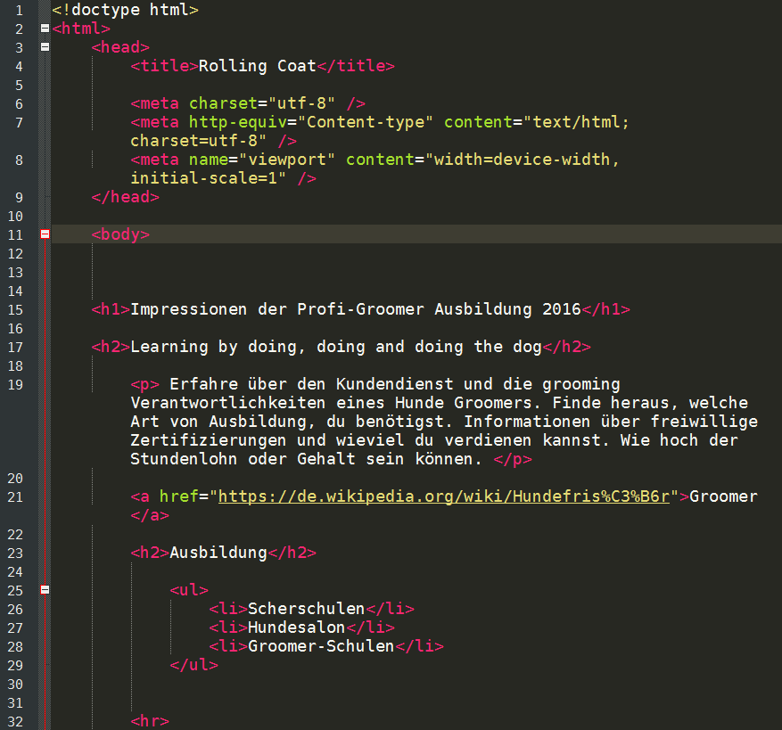Place cursor in 'Rolling Coat' title text
Viewport: 782px width, 730px height.
point(258,66)
